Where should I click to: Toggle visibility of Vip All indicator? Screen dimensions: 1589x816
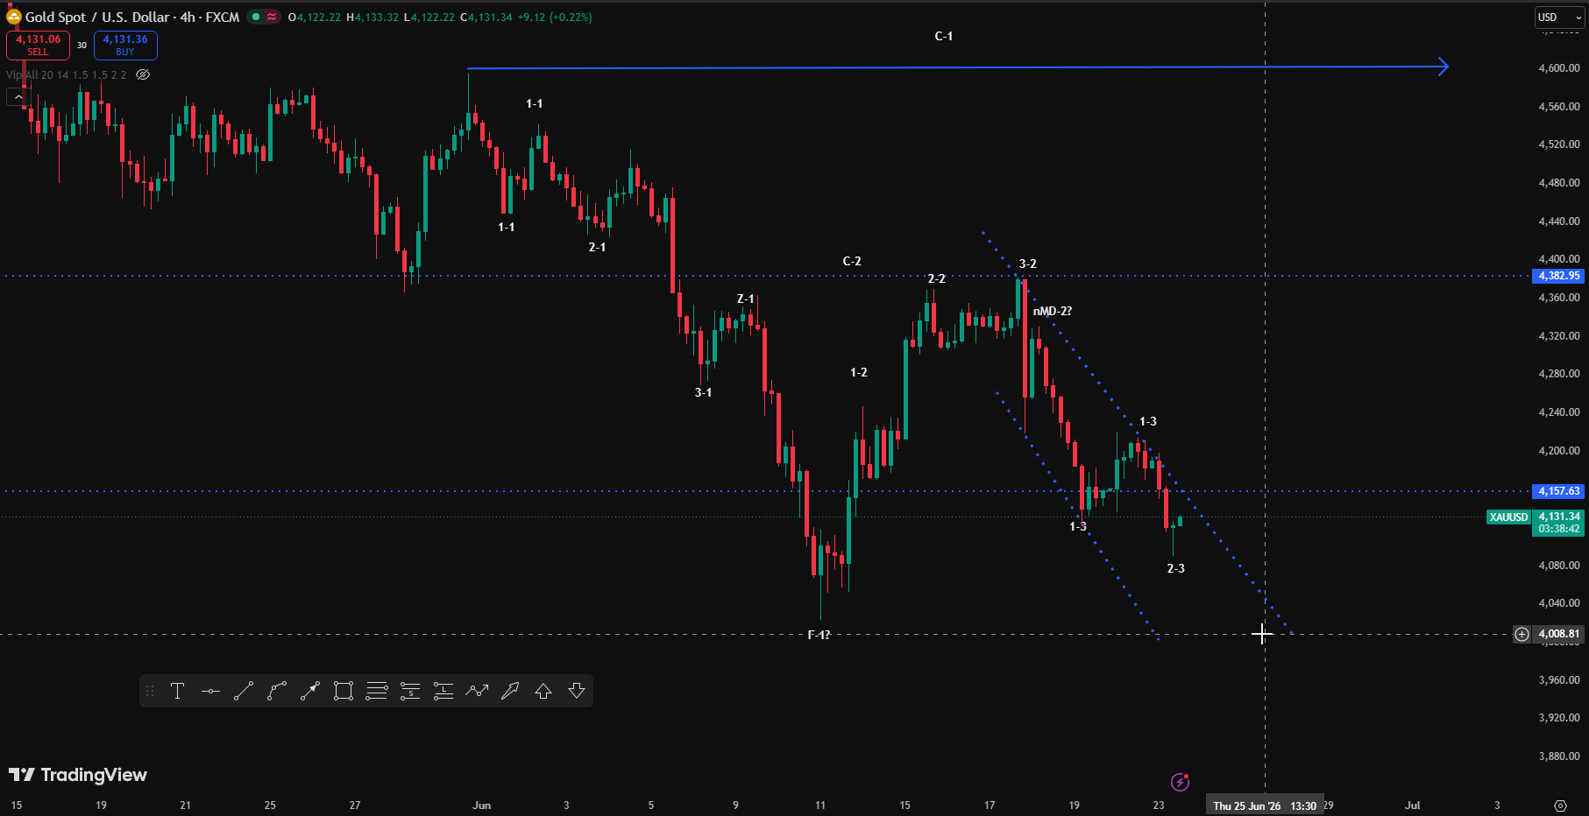143,74
